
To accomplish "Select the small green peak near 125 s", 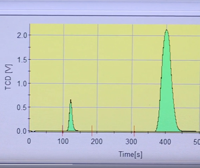I will [x=71, y=119].
